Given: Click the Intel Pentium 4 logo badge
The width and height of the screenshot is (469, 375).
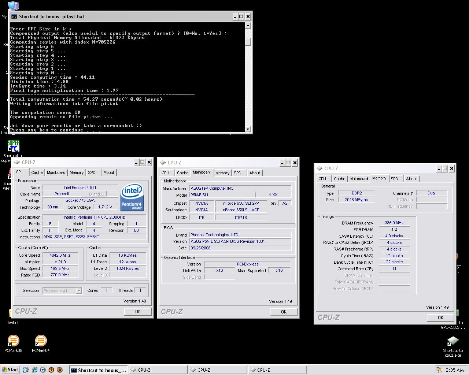Looking at the screenshot, I should pyautogui.click(x=132, y=198).
